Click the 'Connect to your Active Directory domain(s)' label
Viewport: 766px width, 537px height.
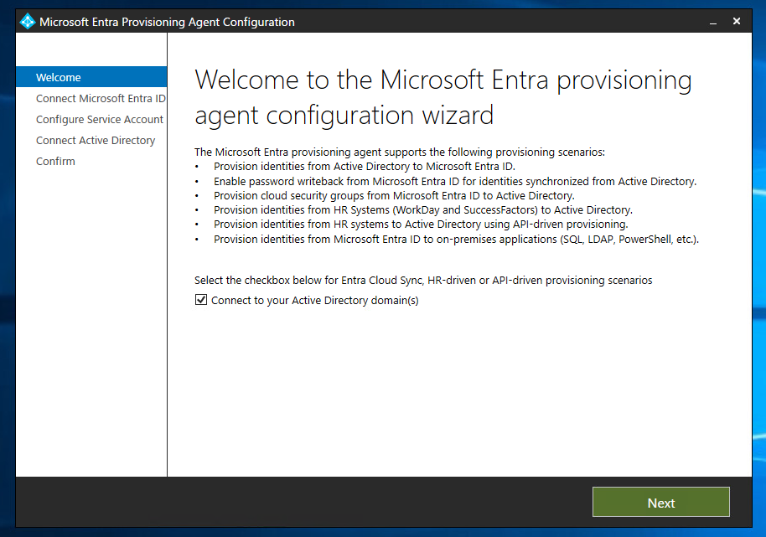coord(314,300)
